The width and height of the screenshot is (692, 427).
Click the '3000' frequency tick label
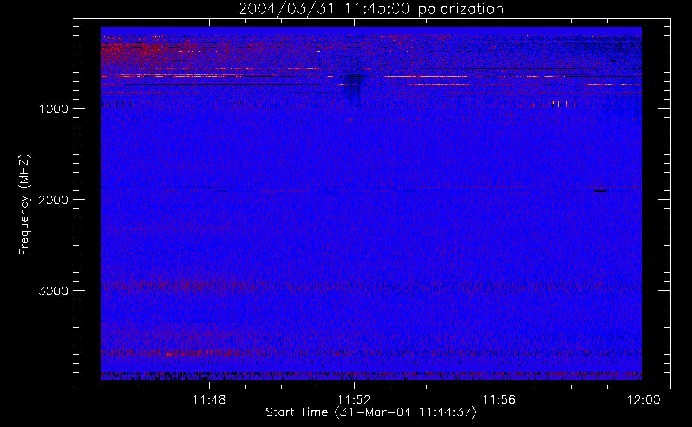[53, 290]
